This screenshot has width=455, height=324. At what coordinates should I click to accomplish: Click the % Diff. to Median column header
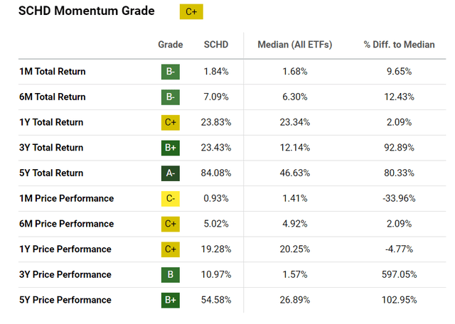(x=399, y=45)
